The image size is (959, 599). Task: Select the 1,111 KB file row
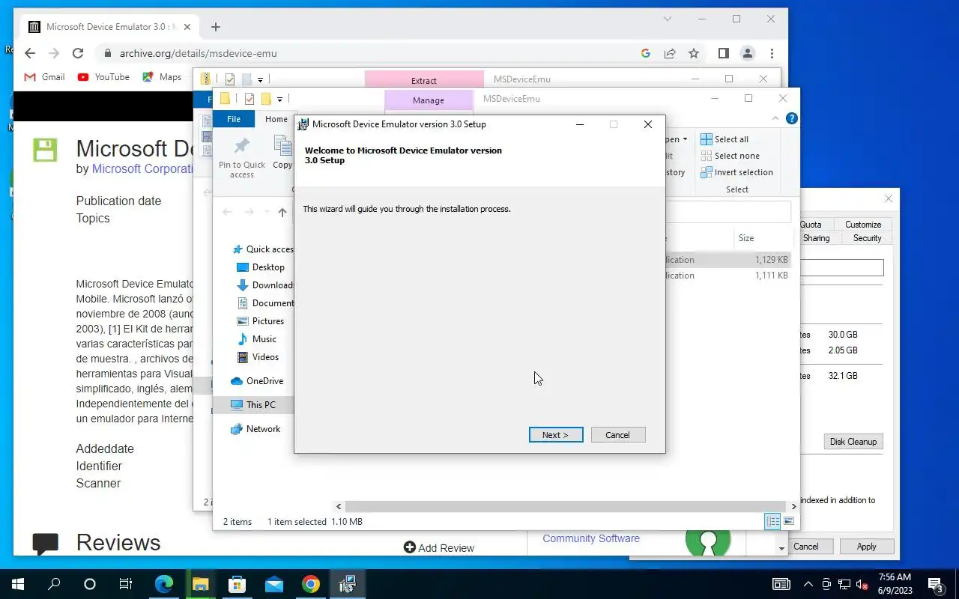point(727,276)
